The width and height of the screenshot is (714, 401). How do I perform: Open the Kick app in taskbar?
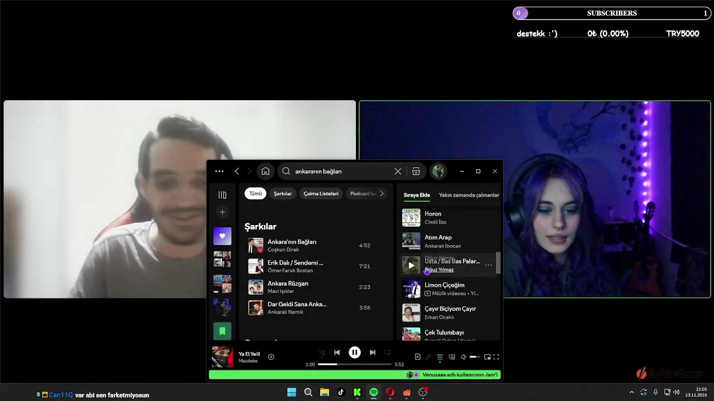point(357,392)
